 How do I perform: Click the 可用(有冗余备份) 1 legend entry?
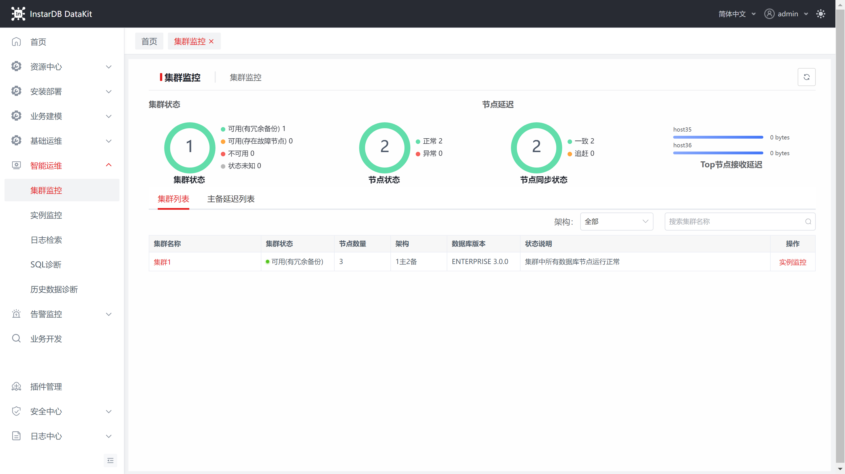pyautogui.click(x=253, y=129)
